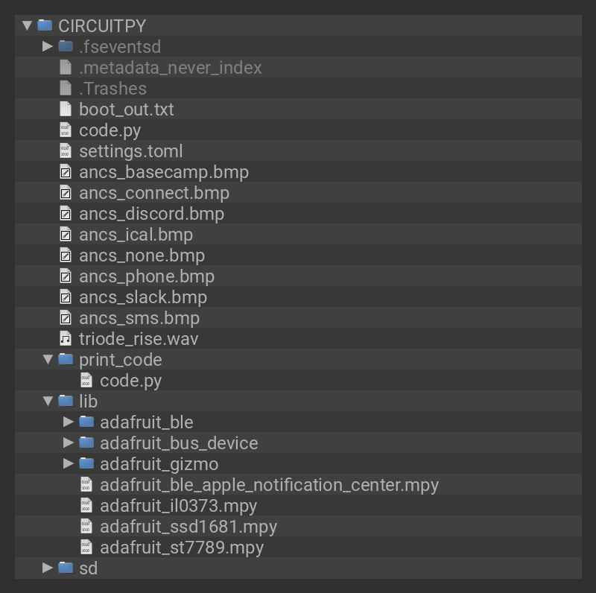Expand the adafruit_bus_device folder

coord(69,443)
